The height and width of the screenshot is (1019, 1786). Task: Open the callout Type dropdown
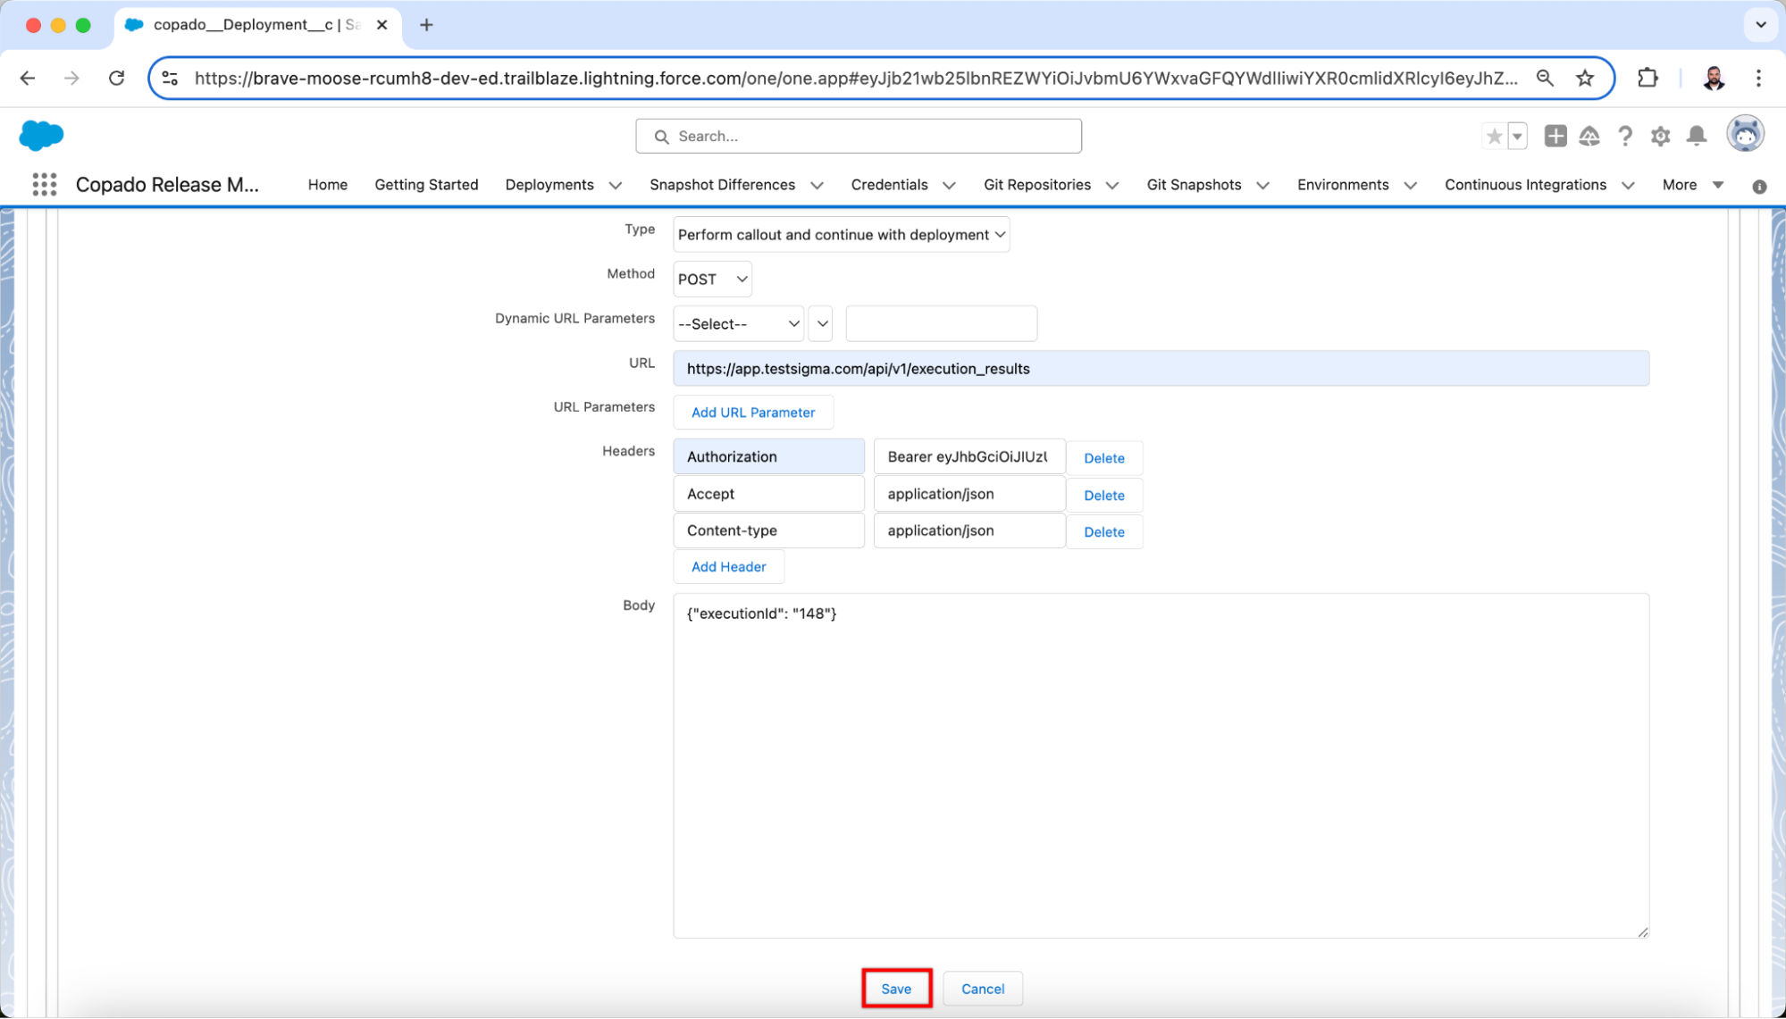841,235
